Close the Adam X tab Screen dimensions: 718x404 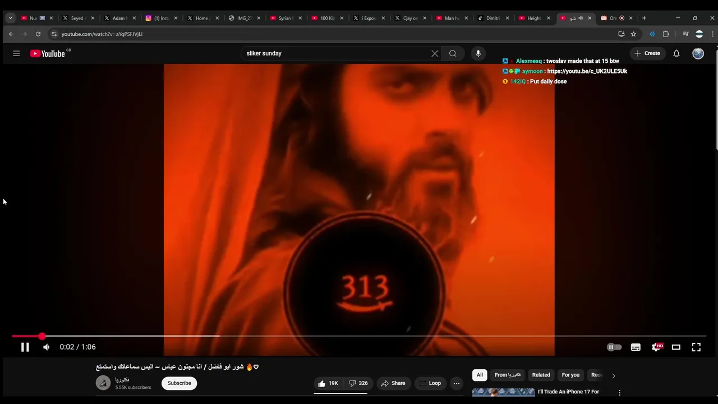[134, 18]
